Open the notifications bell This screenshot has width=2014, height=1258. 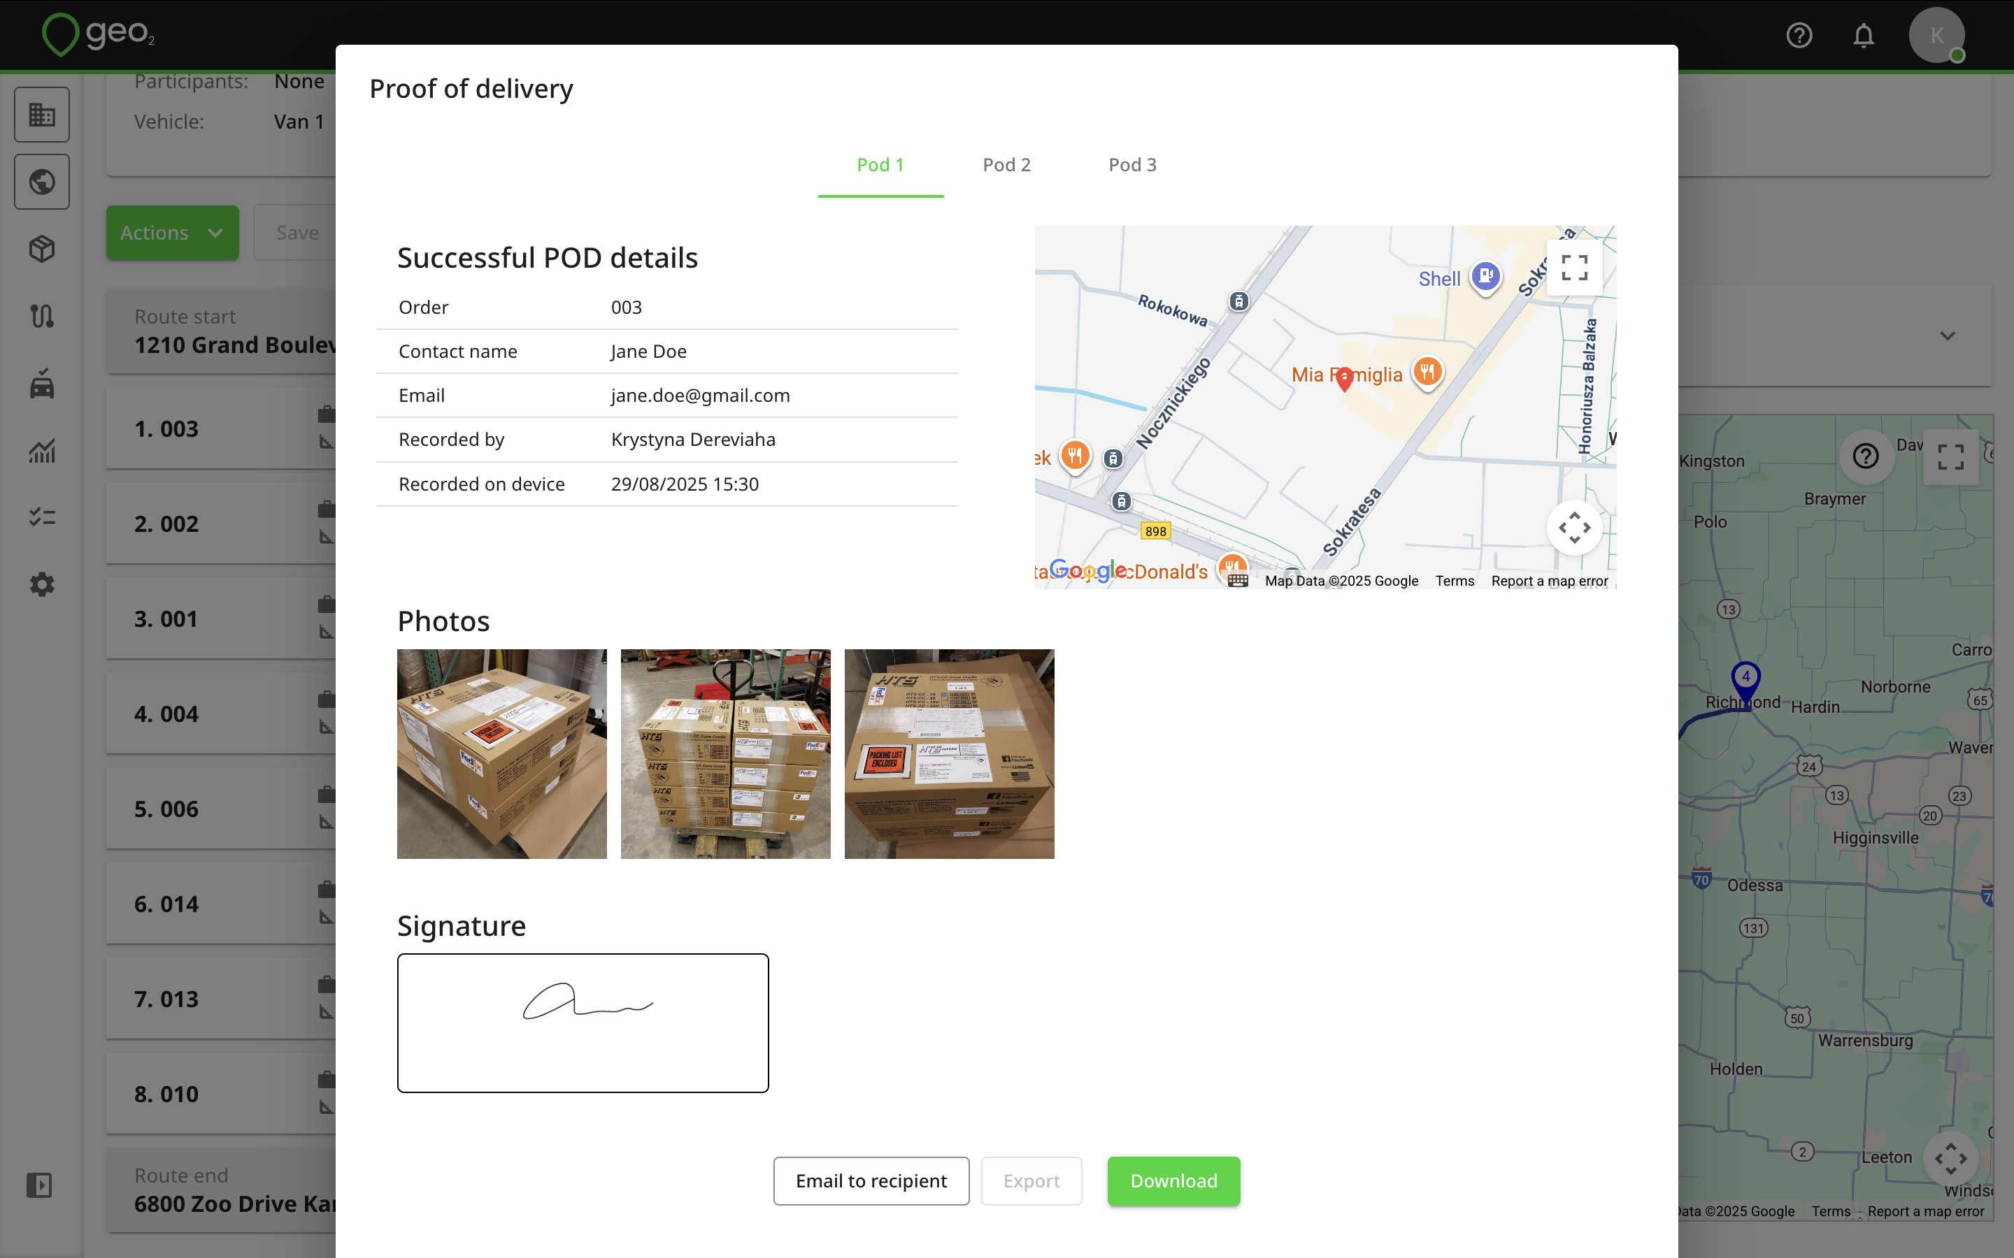tap(1864, 35)
